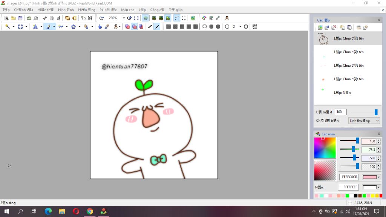Toggle the layer view mode button
The image size is (386, 217).
coord(146,18)
